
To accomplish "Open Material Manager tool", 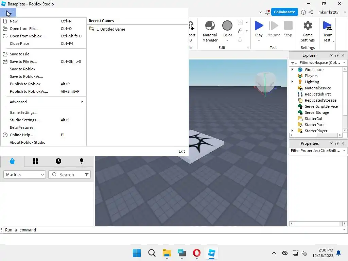I will [x=210, y=31].
